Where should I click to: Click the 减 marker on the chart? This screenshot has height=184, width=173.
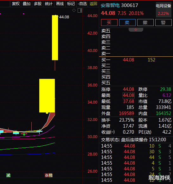tap(8, 175)
